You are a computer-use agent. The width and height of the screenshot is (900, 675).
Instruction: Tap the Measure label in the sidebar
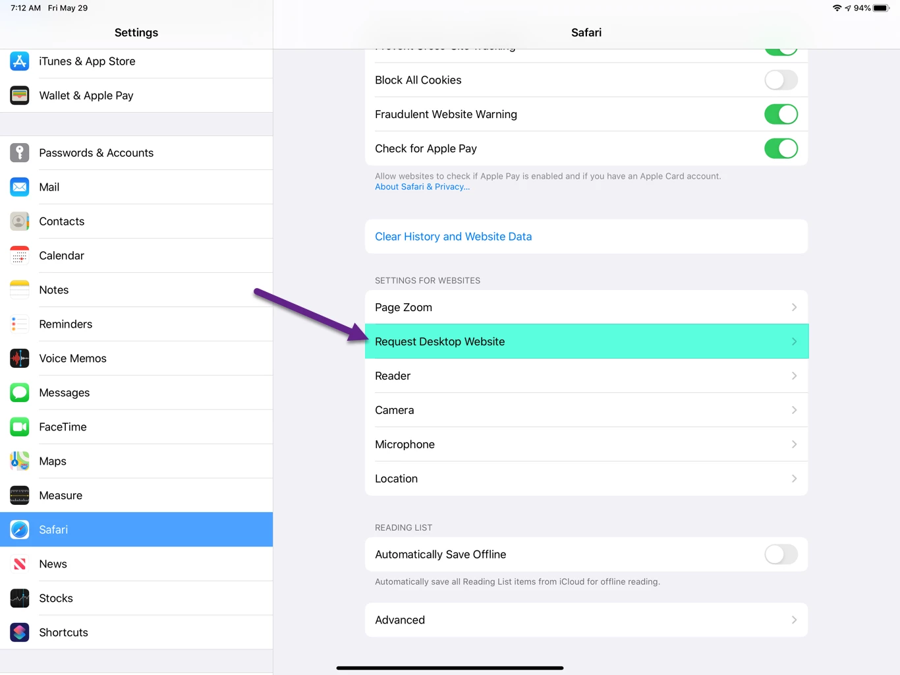61,496
